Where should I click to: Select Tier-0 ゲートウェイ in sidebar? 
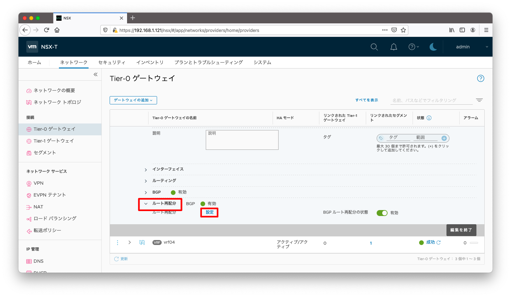tap(60, 129)
